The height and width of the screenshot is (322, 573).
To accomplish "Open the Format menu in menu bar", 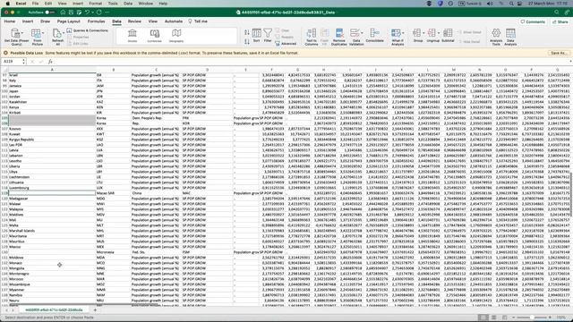I will click(96, 4).
